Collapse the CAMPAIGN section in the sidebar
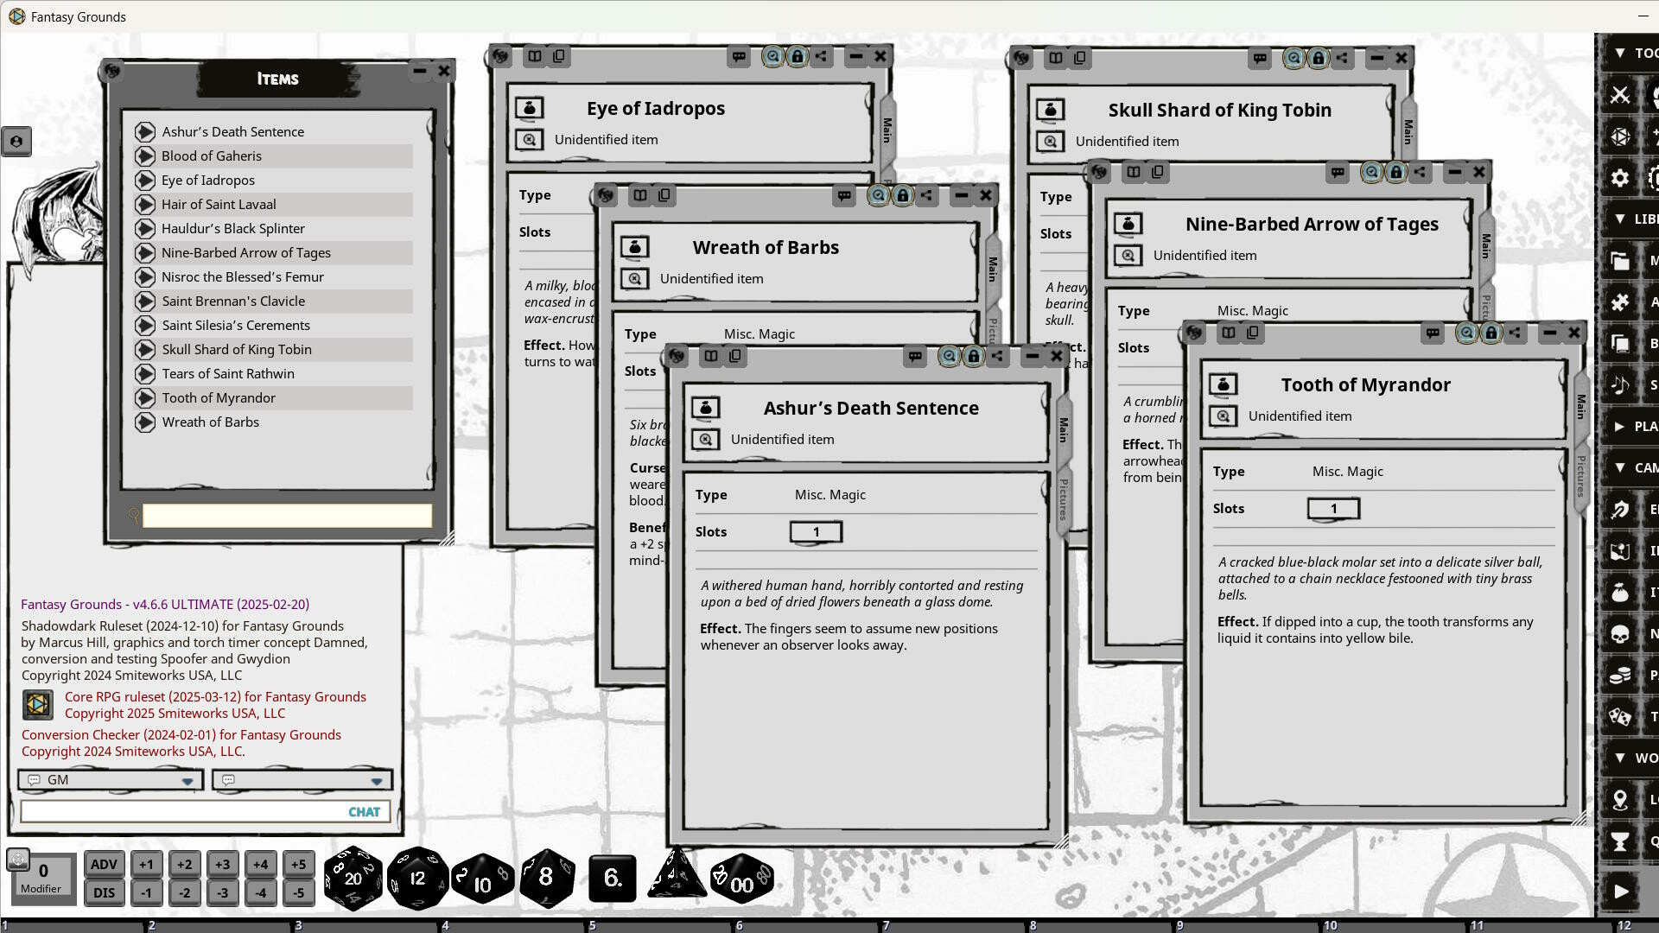Screen dimensions: 1659x933 pyautogui.click(x=1621, y=467)
